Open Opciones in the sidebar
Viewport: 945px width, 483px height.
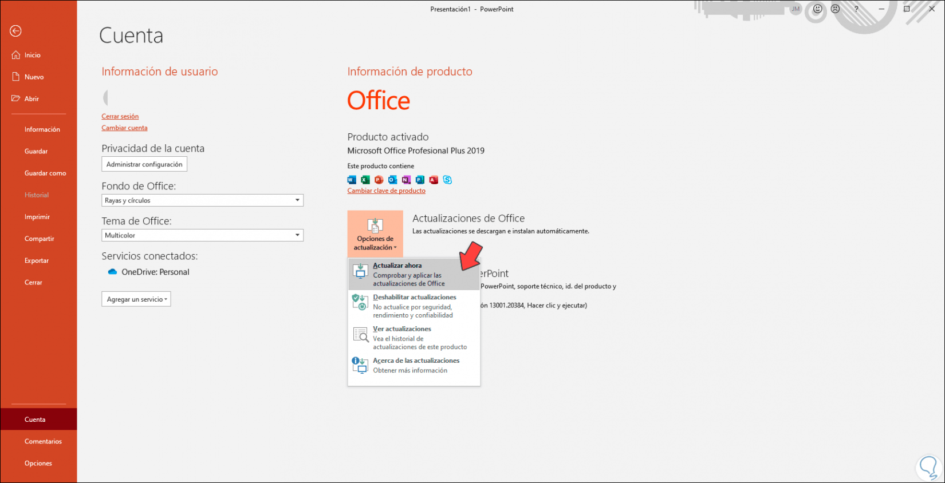click(x=38, y=463)
